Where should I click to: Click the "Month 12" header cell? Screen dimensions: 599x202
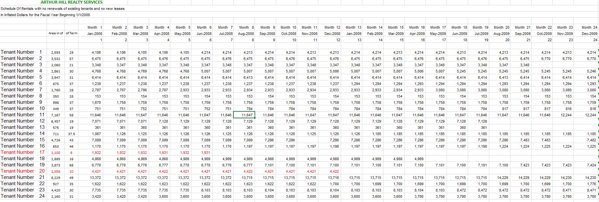332,27
